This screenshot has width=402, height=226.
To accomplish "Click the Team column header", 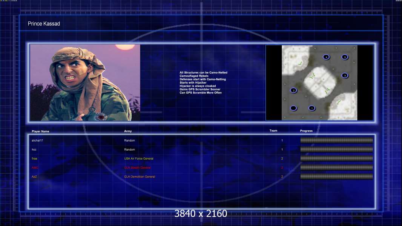I will 273,131.
